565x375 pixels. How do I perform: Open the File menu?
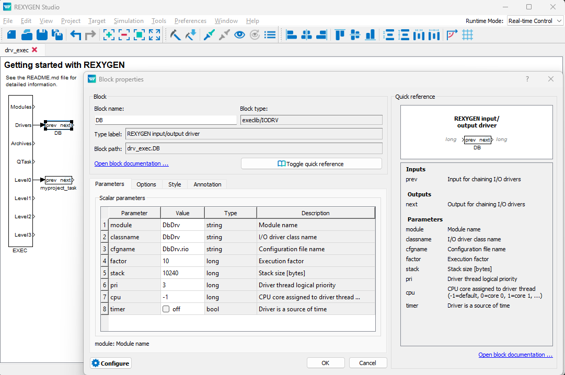pyautogui.click(x=7, y=21)
